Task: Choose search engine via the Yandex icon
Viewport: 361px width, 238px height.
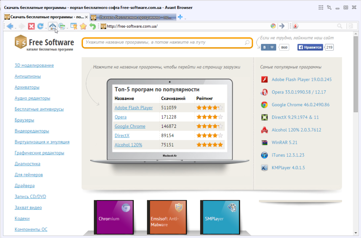Action: (x=296, y=26)
